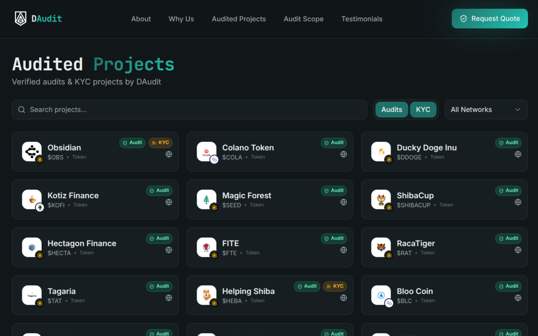The image size is (538, 336).
Task: Click the $BLC ticker text
Action: [x=404, y=301]
